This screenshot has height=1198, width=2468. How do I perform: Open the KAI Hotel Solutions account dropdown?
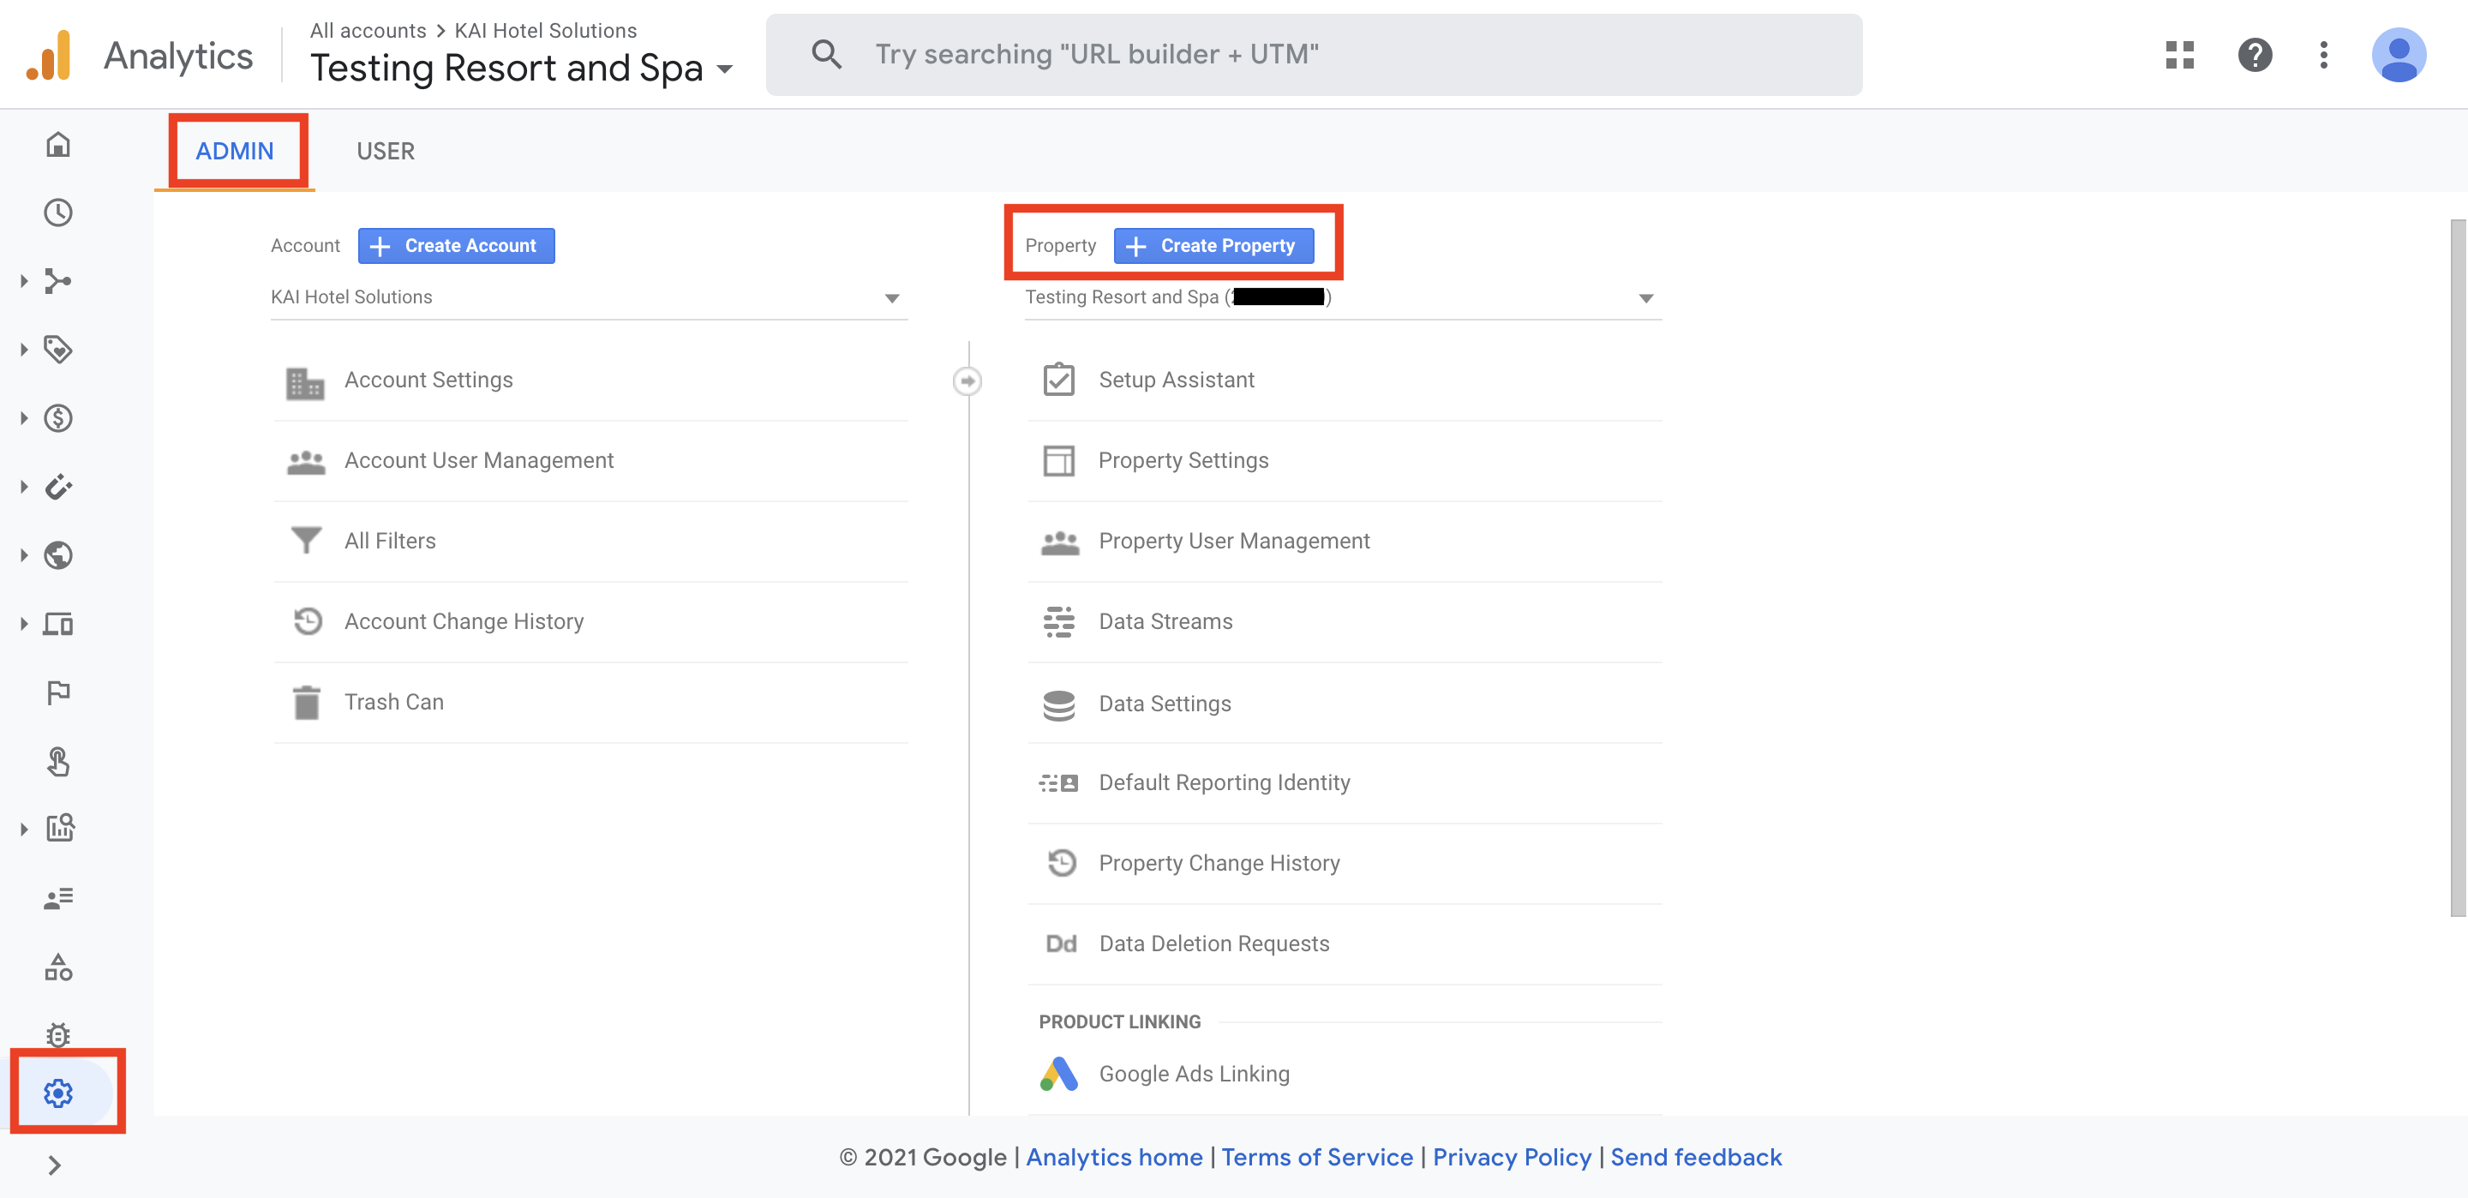click(588, 298)
